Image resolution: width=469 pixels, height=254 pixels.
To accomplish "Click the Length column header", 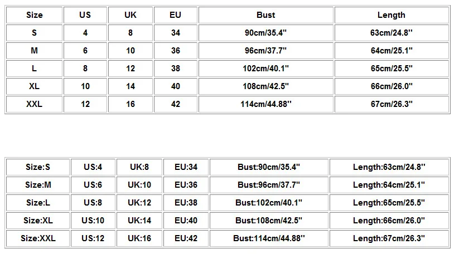I will point(391,15).
